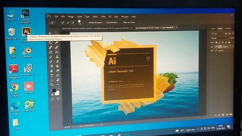Toggle the adjustment layer filter in Layers panel

pos(230,34)
